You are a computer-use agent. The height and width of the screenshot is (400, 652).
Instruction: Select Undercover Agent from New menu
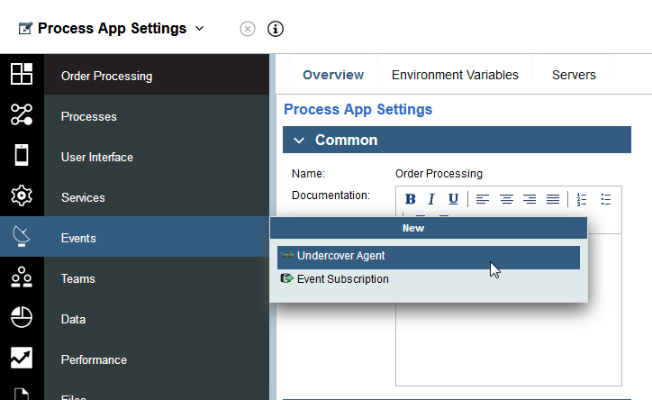point(340,256)
